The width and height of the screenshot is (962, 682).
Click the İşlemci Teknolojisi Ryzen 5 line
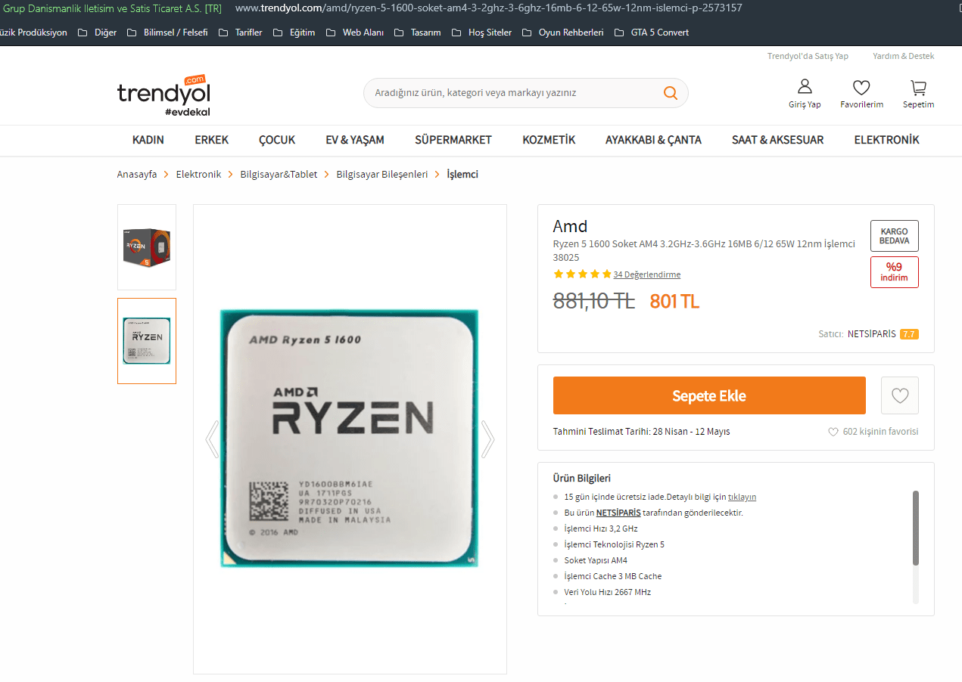(x=615, y=544)
